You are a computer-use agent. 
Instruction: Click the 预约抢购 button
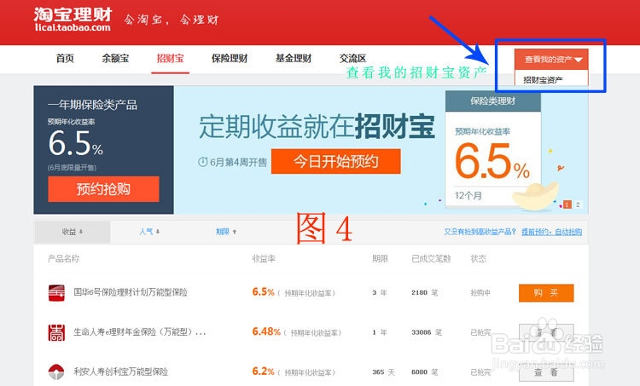[x=103, y=189]
